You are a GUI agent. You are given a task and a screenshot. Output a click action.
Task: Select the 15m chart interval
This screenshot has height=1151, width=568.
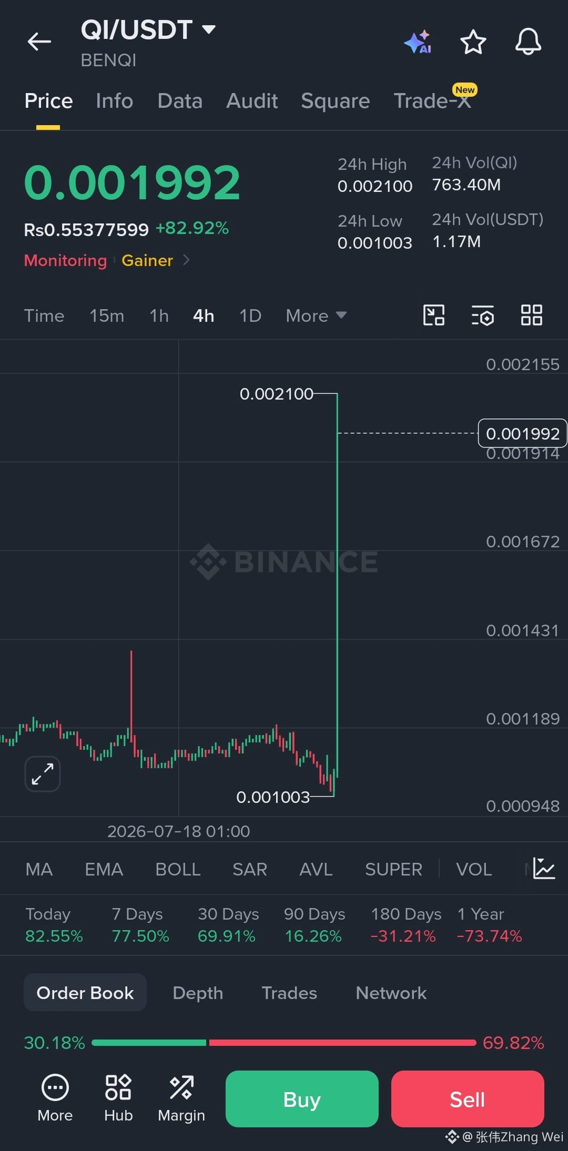pos(107,315)
